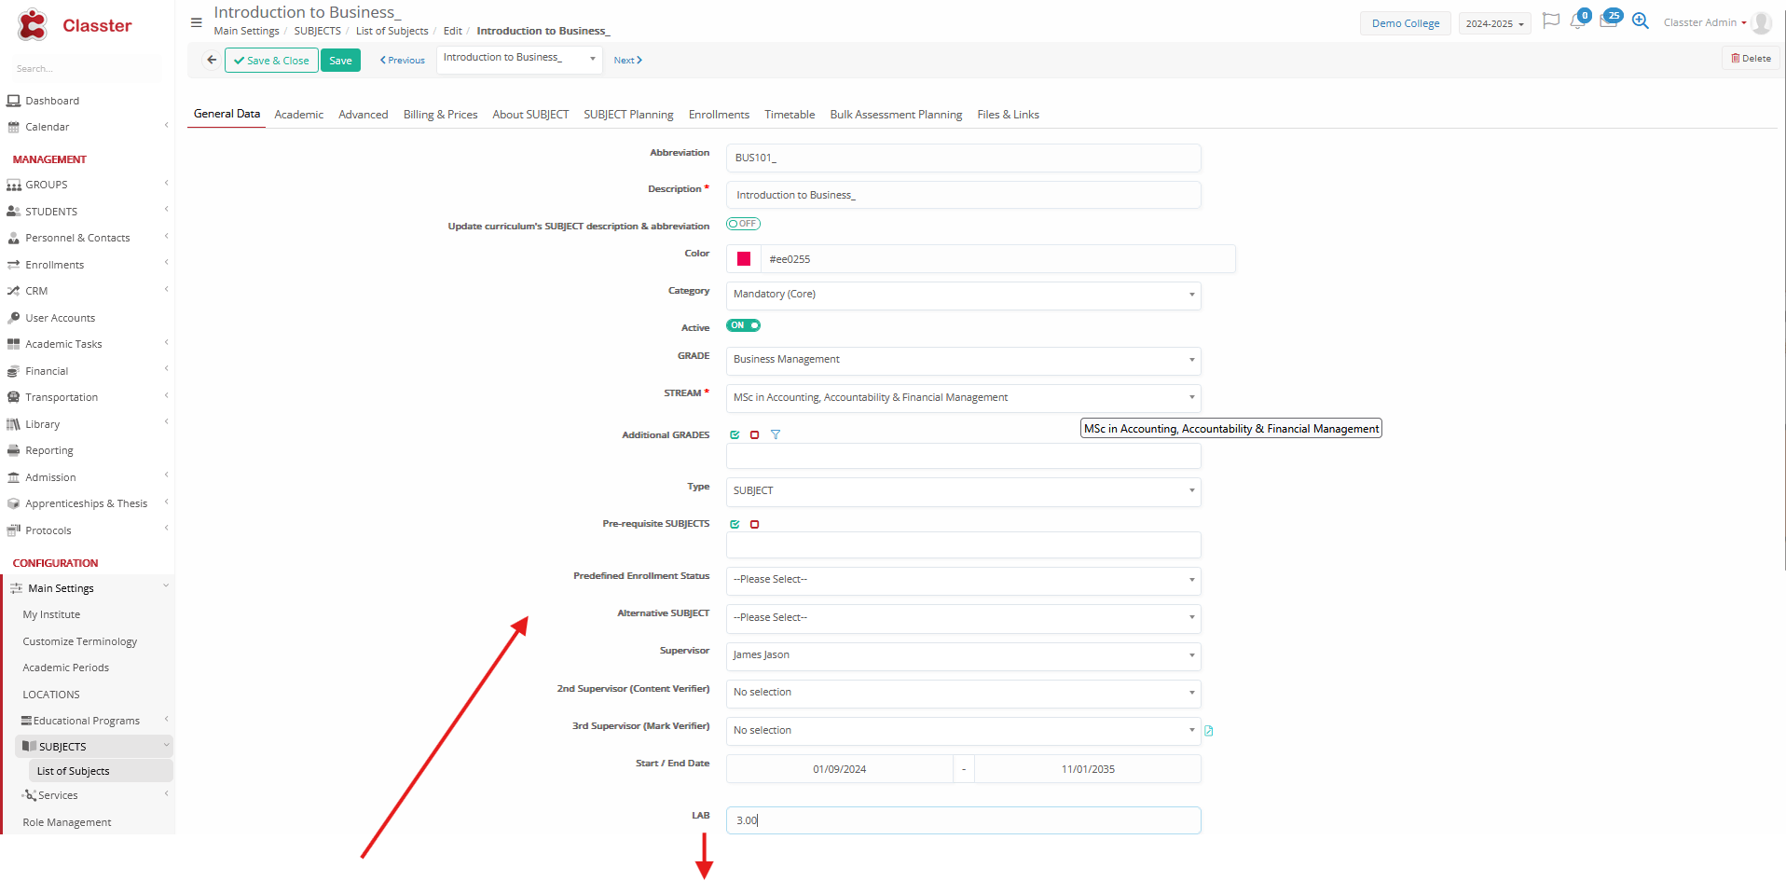Open the Enrollments tab
Image resolution: width=1786 pixels, height=881 pixels.
[719, 115]
